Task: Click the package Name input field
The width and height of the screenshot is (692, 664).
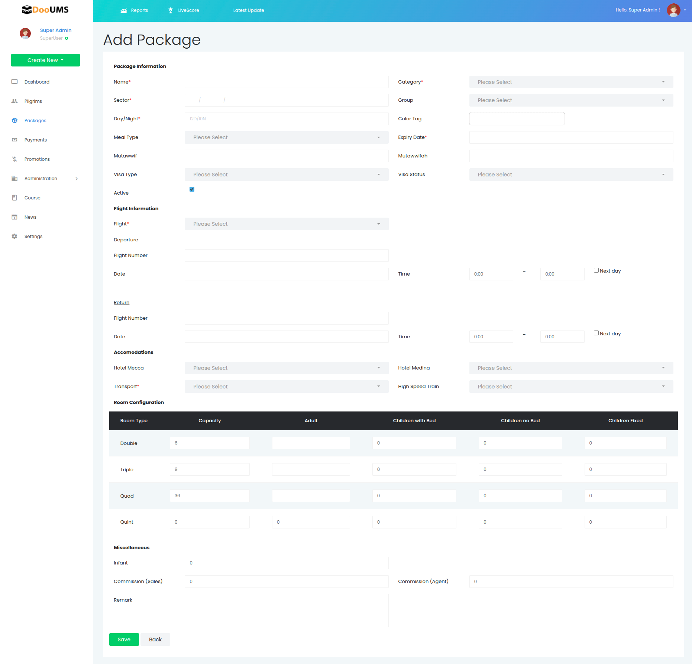Action: pyautogui.click(x=287, y=82)
